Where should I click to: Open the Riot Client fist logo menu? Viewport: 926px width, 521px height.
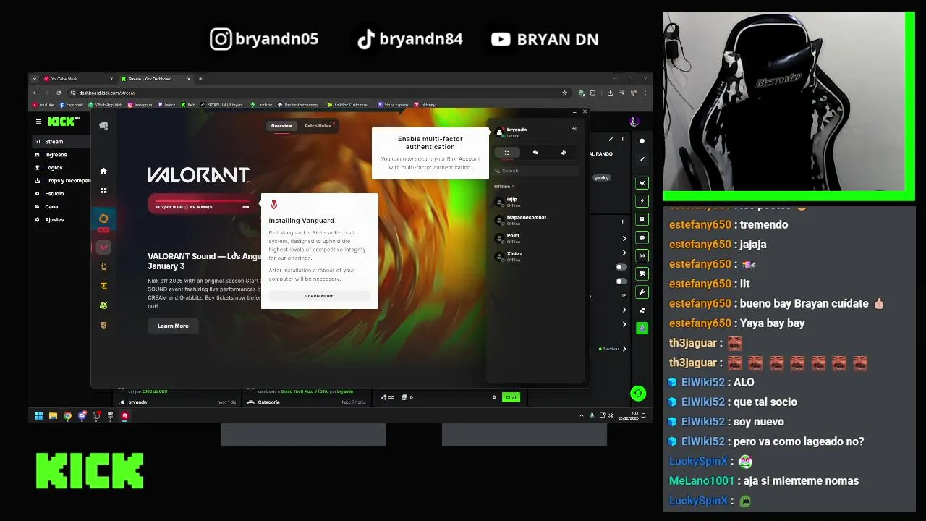coord(103,125)
